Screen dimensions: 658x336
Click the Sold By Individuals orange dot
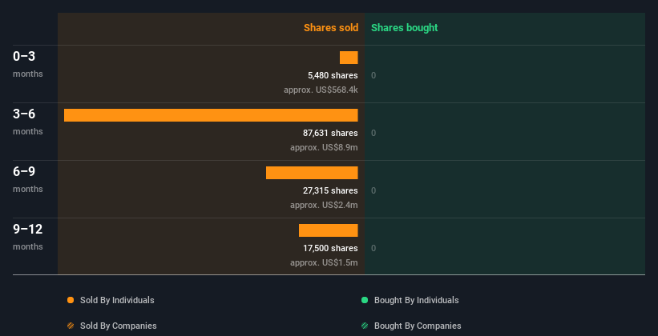pyautogui.click(x=71, y=300)
